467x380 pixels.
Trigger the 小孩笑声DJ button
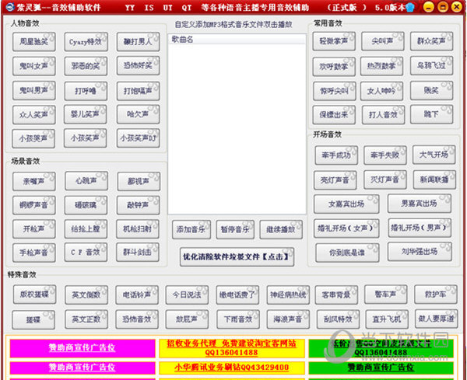138,138
